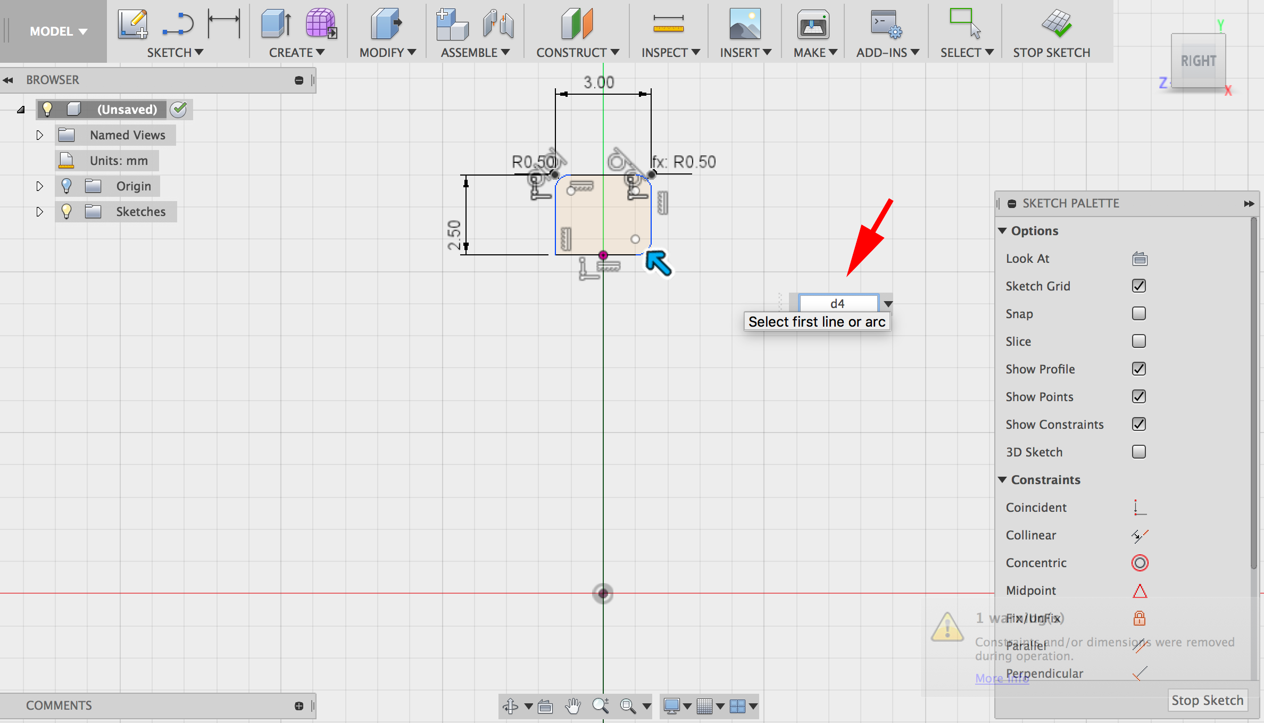Viewport: 1264px width, 723px height.
Task: Open the d4 dimension value dropdown arrow
Action: point(888,304)
